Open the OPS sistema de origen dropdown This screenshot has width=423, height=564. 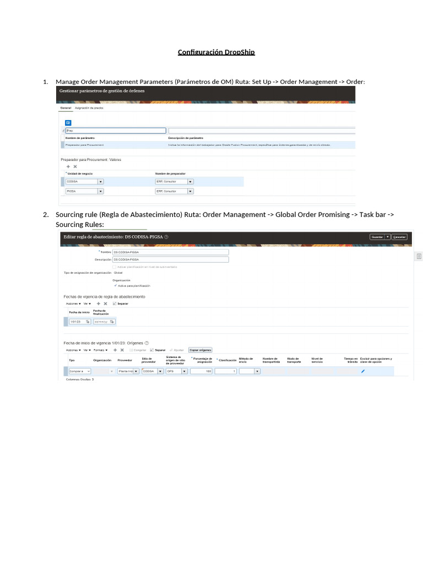coord(185,371)
